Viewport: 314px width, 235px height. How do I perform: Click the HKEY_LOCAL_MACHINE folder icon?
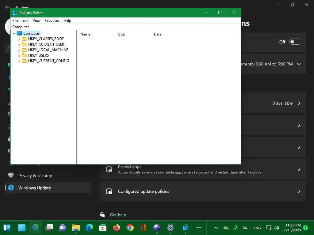point(24,50)
